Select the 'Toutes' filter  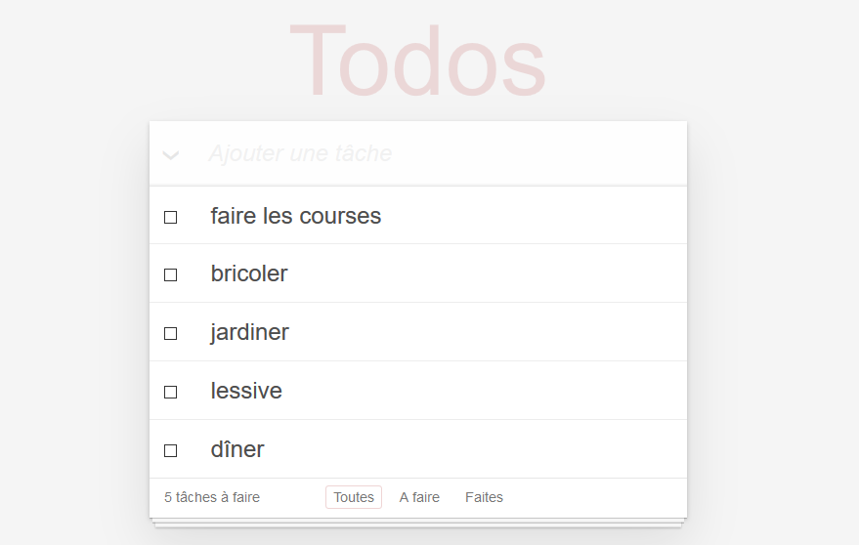pos(354,497)
